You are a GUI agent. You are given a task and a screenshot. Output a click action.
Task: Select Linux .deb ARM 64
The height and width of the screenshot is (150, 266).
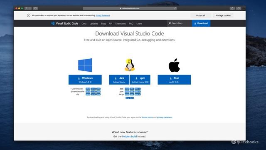point(138,89)
